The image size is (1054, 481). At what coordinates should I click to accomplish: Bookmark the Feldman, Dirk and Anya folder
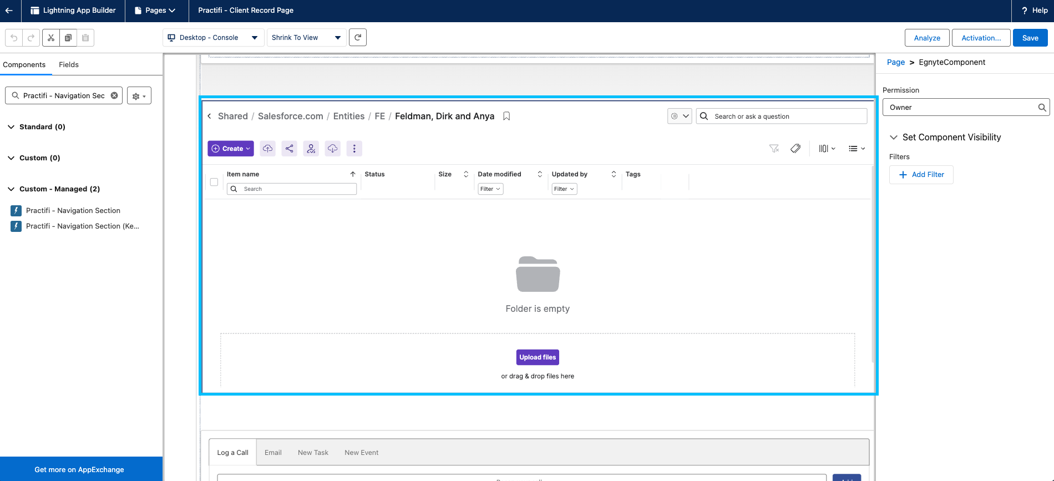click(x=506, y=117)
